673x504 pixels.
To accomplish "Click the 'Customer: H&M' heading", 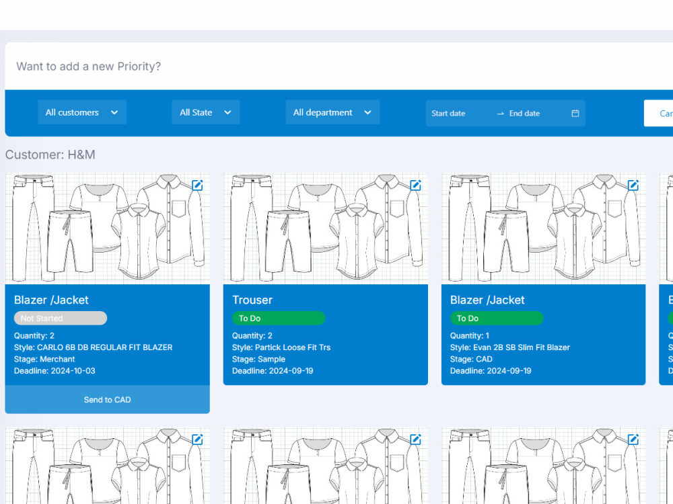I will click(50, 155).
